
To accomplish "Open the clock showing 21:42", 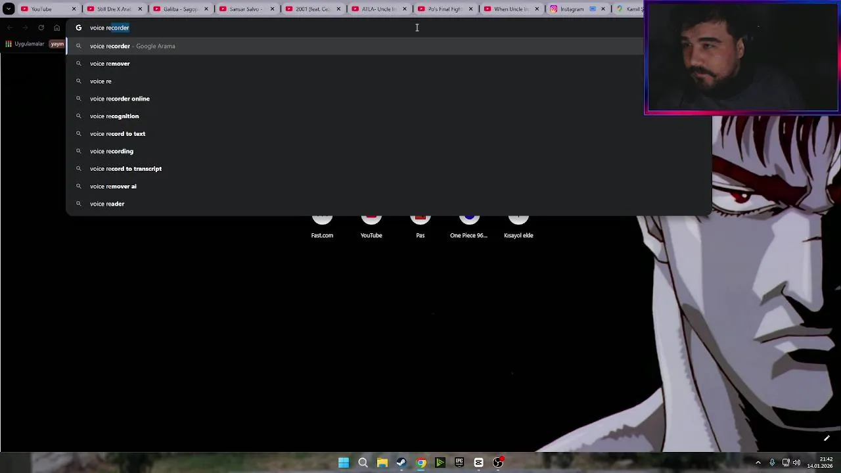I will (820, 462).
